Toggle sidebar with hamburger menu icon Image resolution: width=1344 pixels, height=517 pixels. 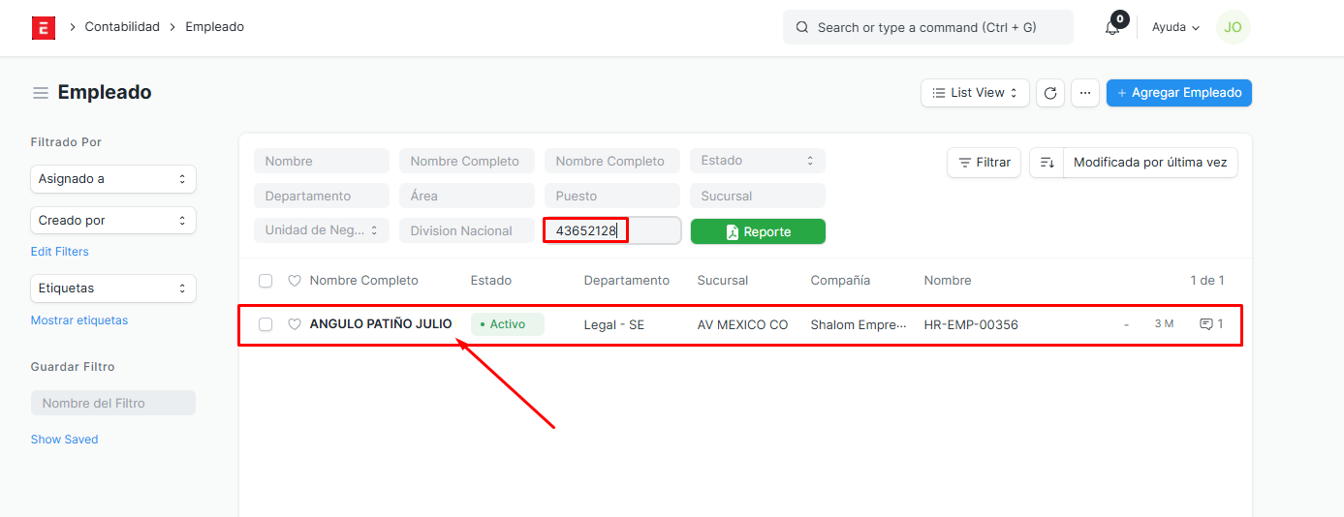41,93
